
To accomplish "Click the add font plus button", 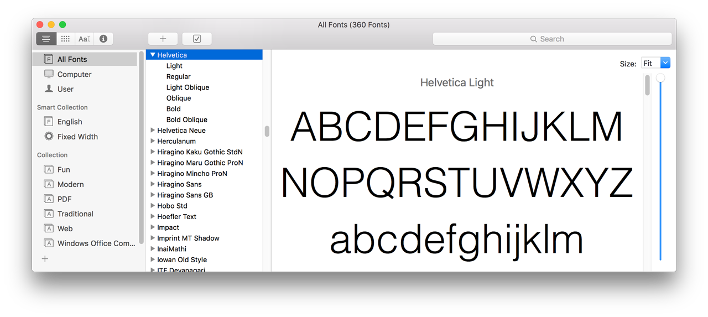I will 163,39.
